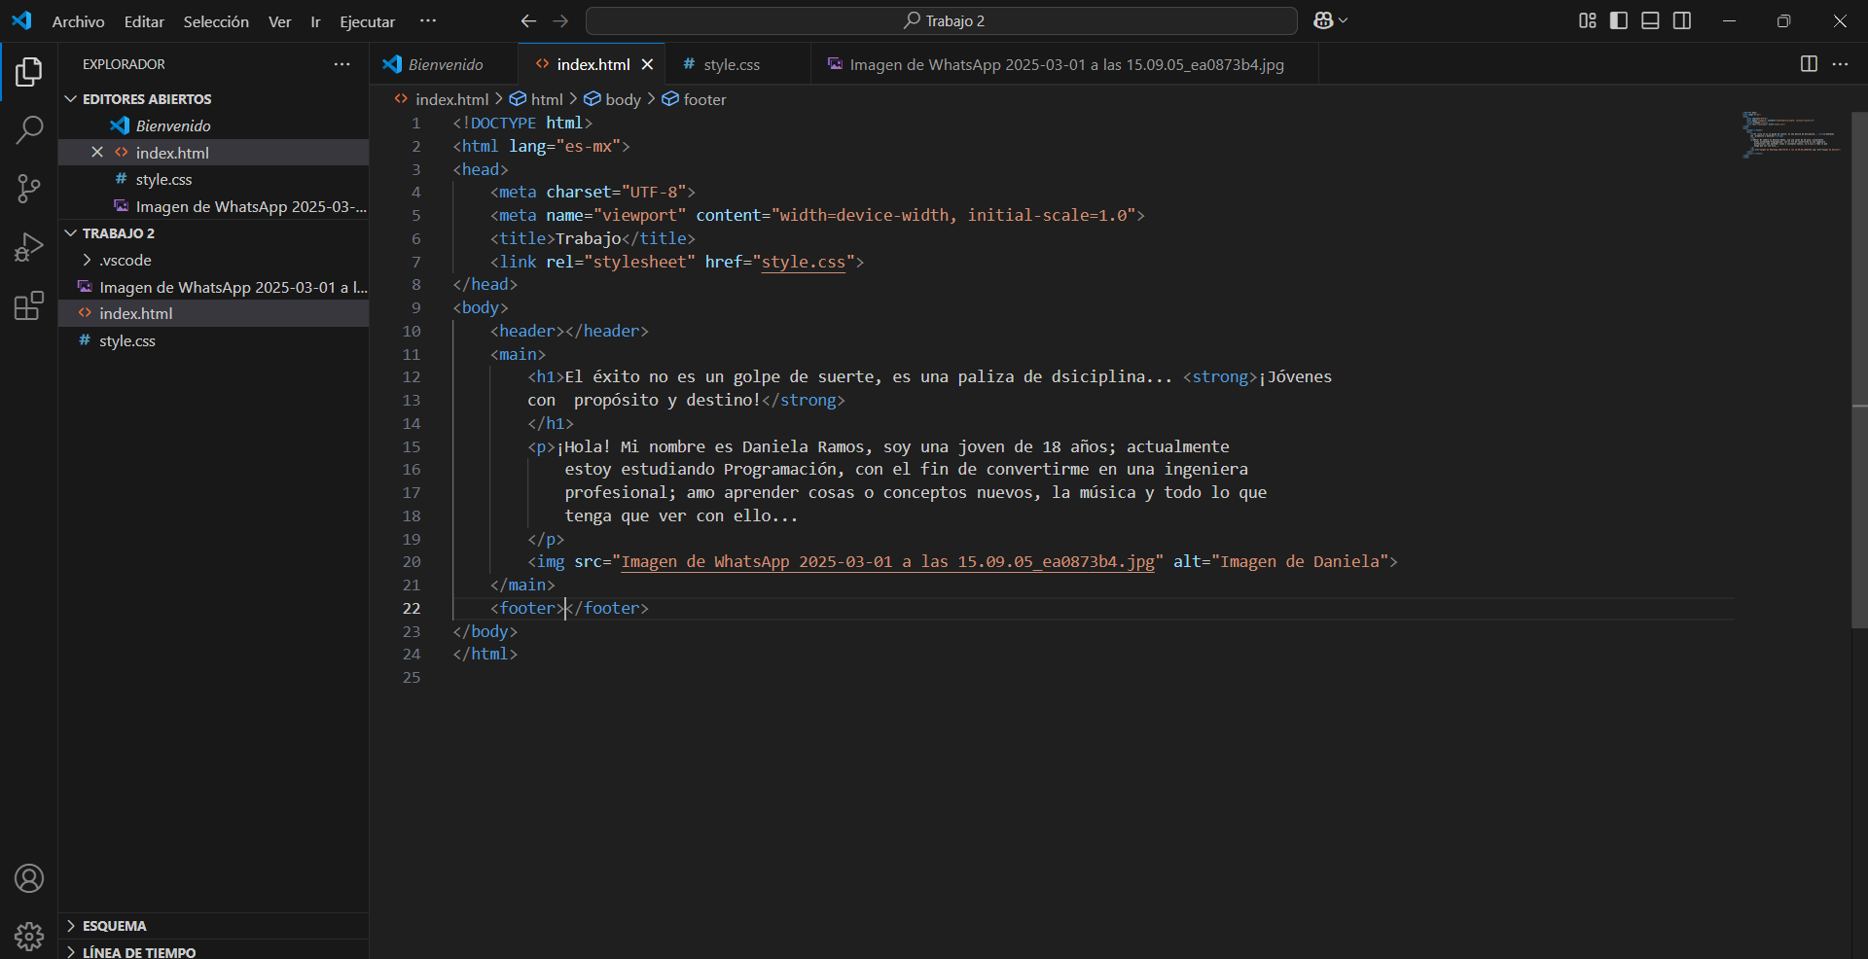Close index.html in Open Editors list
Viewport: 1868px width, 959px height.
tap(97, 152)
